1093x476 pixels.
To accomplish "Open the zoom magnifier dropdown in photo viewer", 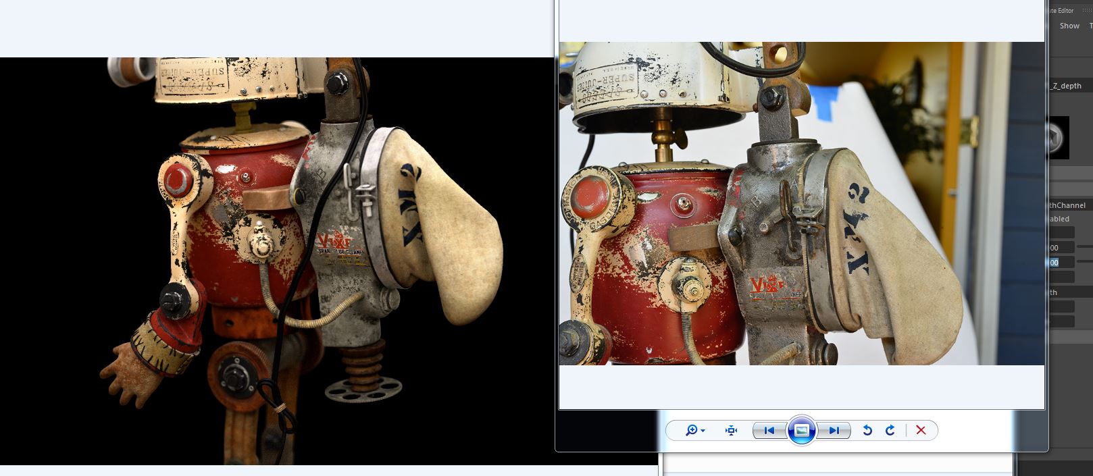I will coord(694,430).
